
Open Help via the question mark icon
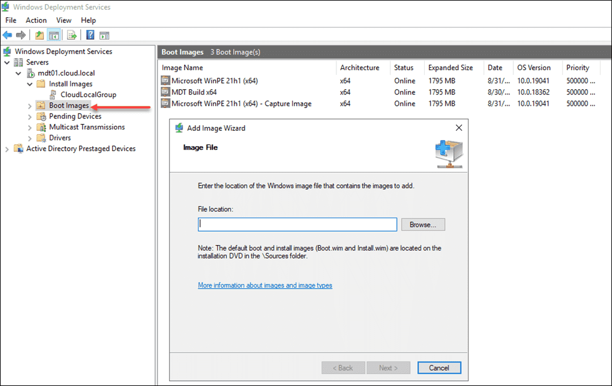click(90, 35)
